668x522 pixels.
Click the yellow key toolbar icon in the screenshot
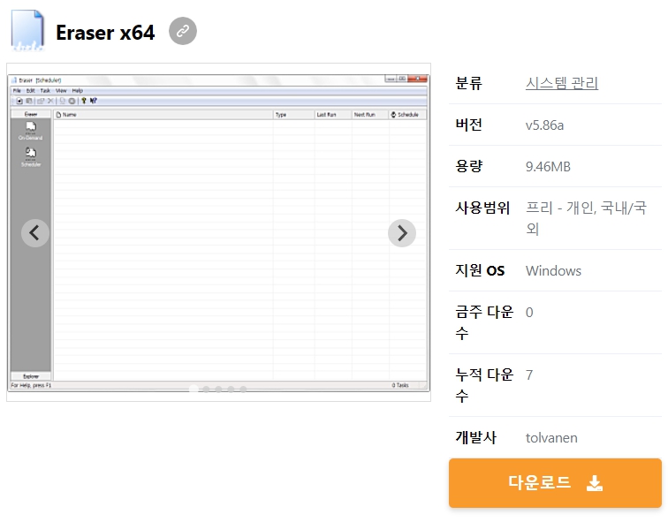84,101
